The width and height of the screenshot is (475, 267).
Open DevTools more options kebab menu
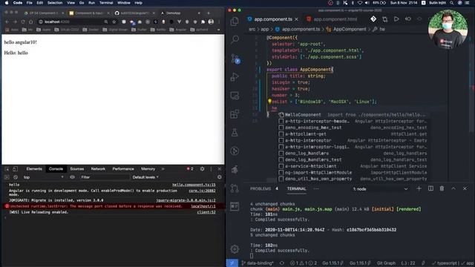coord(211,169)
